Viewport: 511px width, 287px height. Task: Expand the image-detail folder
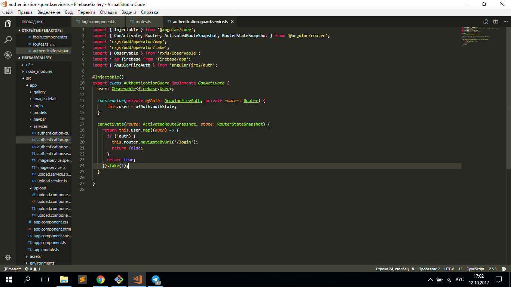[45, 99]
